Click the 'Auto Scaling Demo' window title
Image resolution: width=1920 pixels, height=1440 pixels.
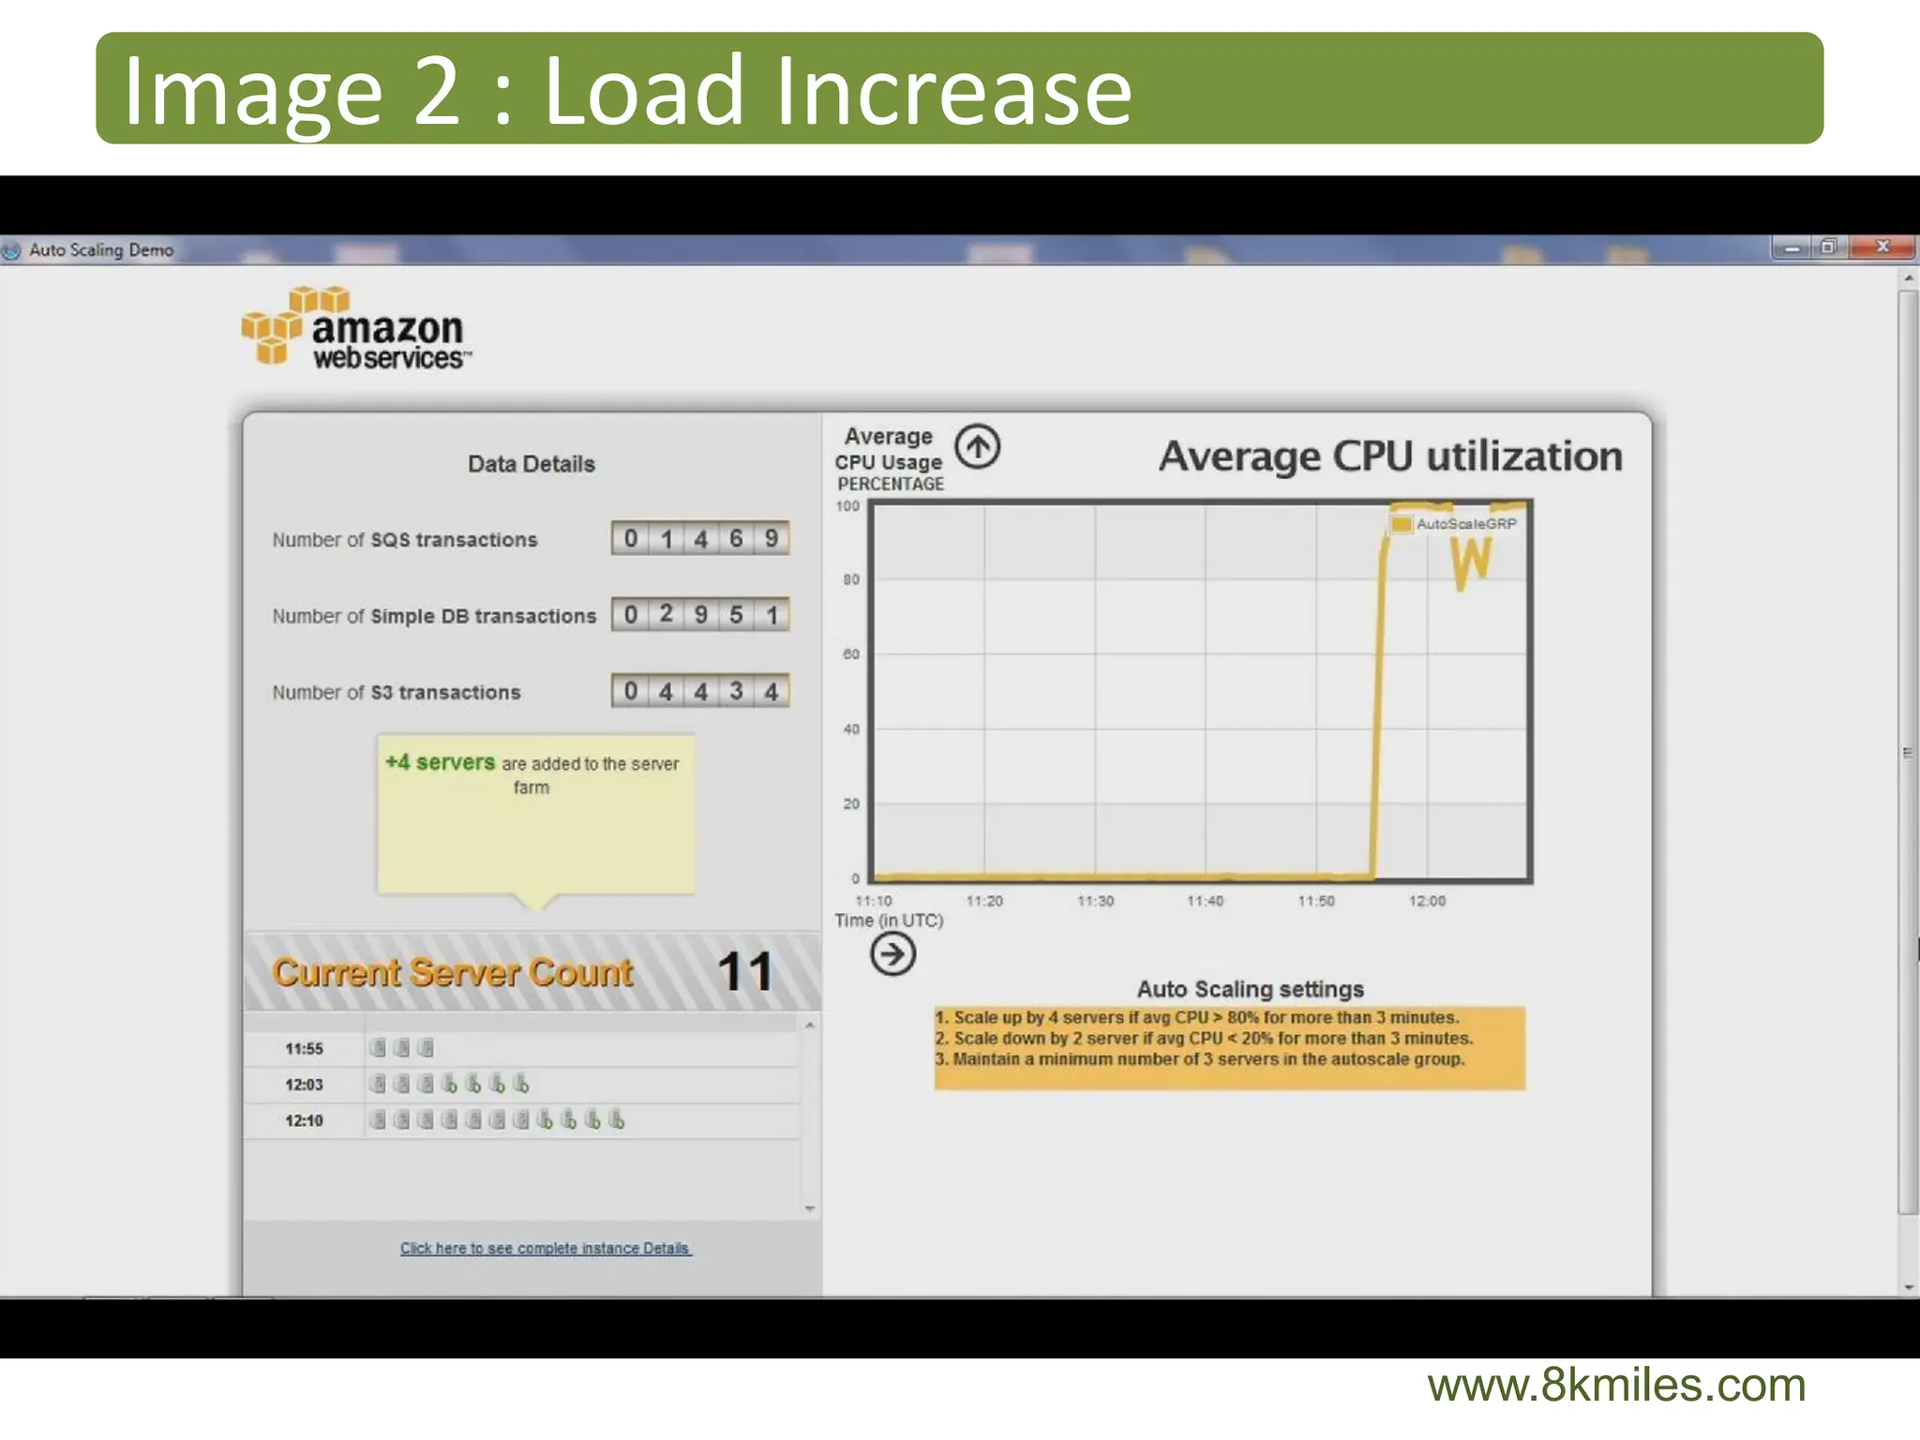[101, 250]
